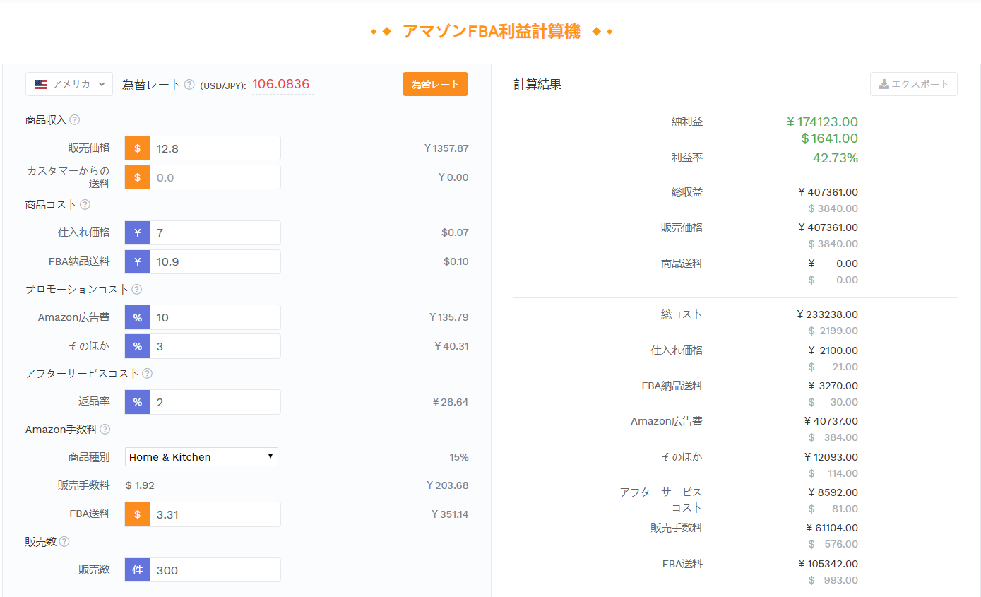This screenshot has height=597, width=981.
Task: Click the そのほか percent input
Action: pos(215,346)
